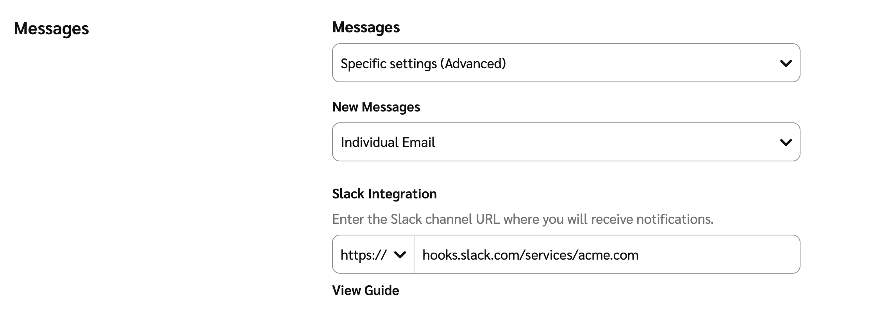Open the Messages settings dropdown
The height and width of the screenshot is (329, 872).
pyautogui.click(x=566, y=63)
